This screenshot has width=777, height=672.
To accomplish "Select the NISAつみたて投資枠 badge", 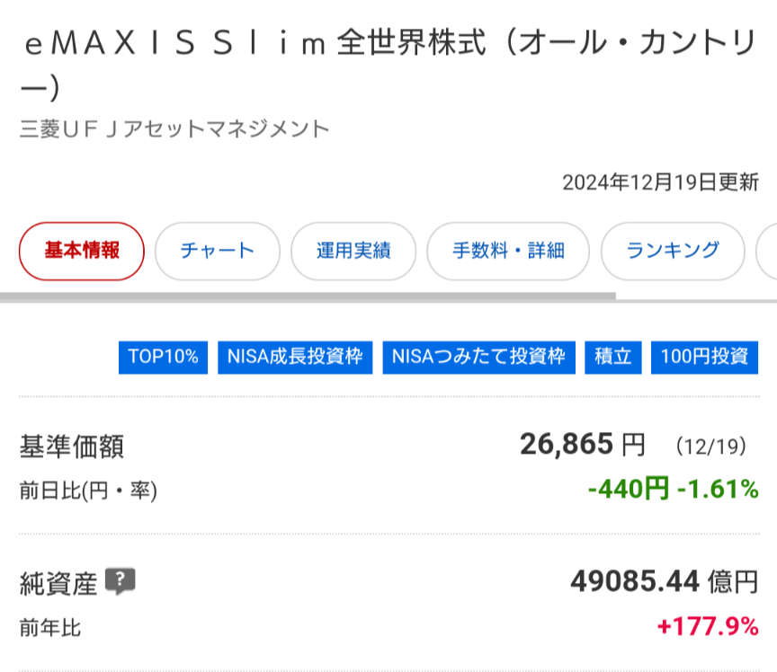I will point(478,357).
